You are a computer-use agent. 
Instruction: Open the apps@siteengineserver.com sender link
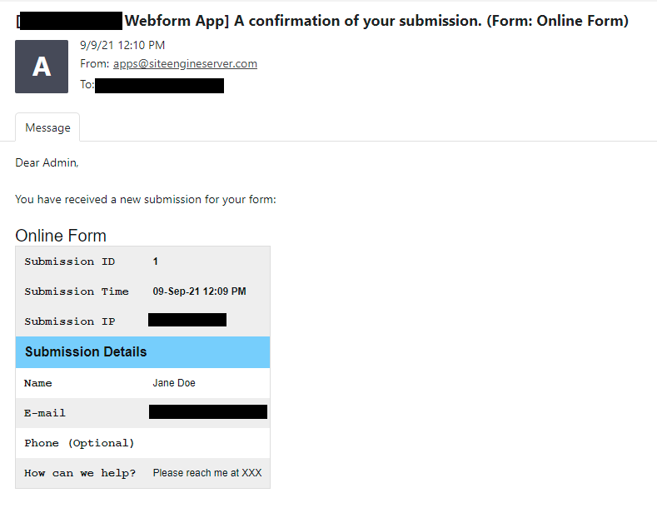click(x=185, y=63)
